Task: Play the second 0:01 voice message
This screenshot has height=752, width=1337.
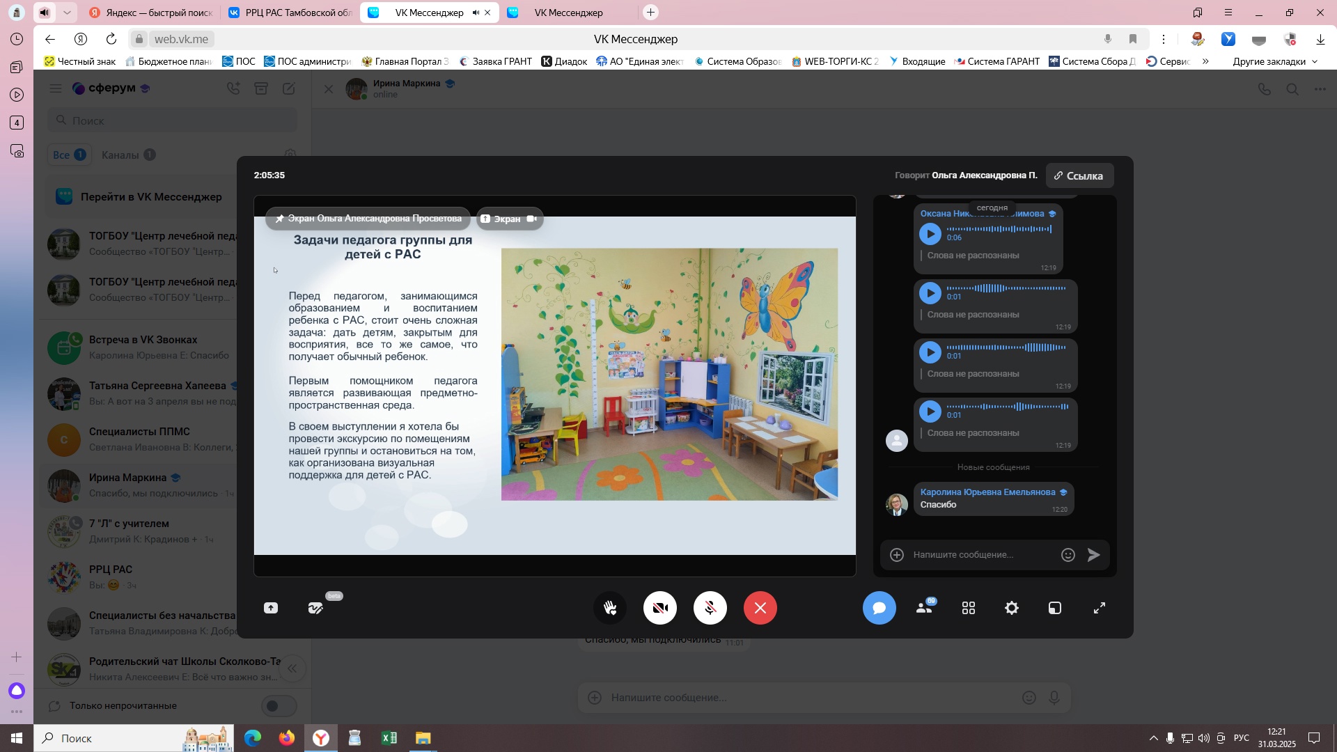Action: (930, 352)
